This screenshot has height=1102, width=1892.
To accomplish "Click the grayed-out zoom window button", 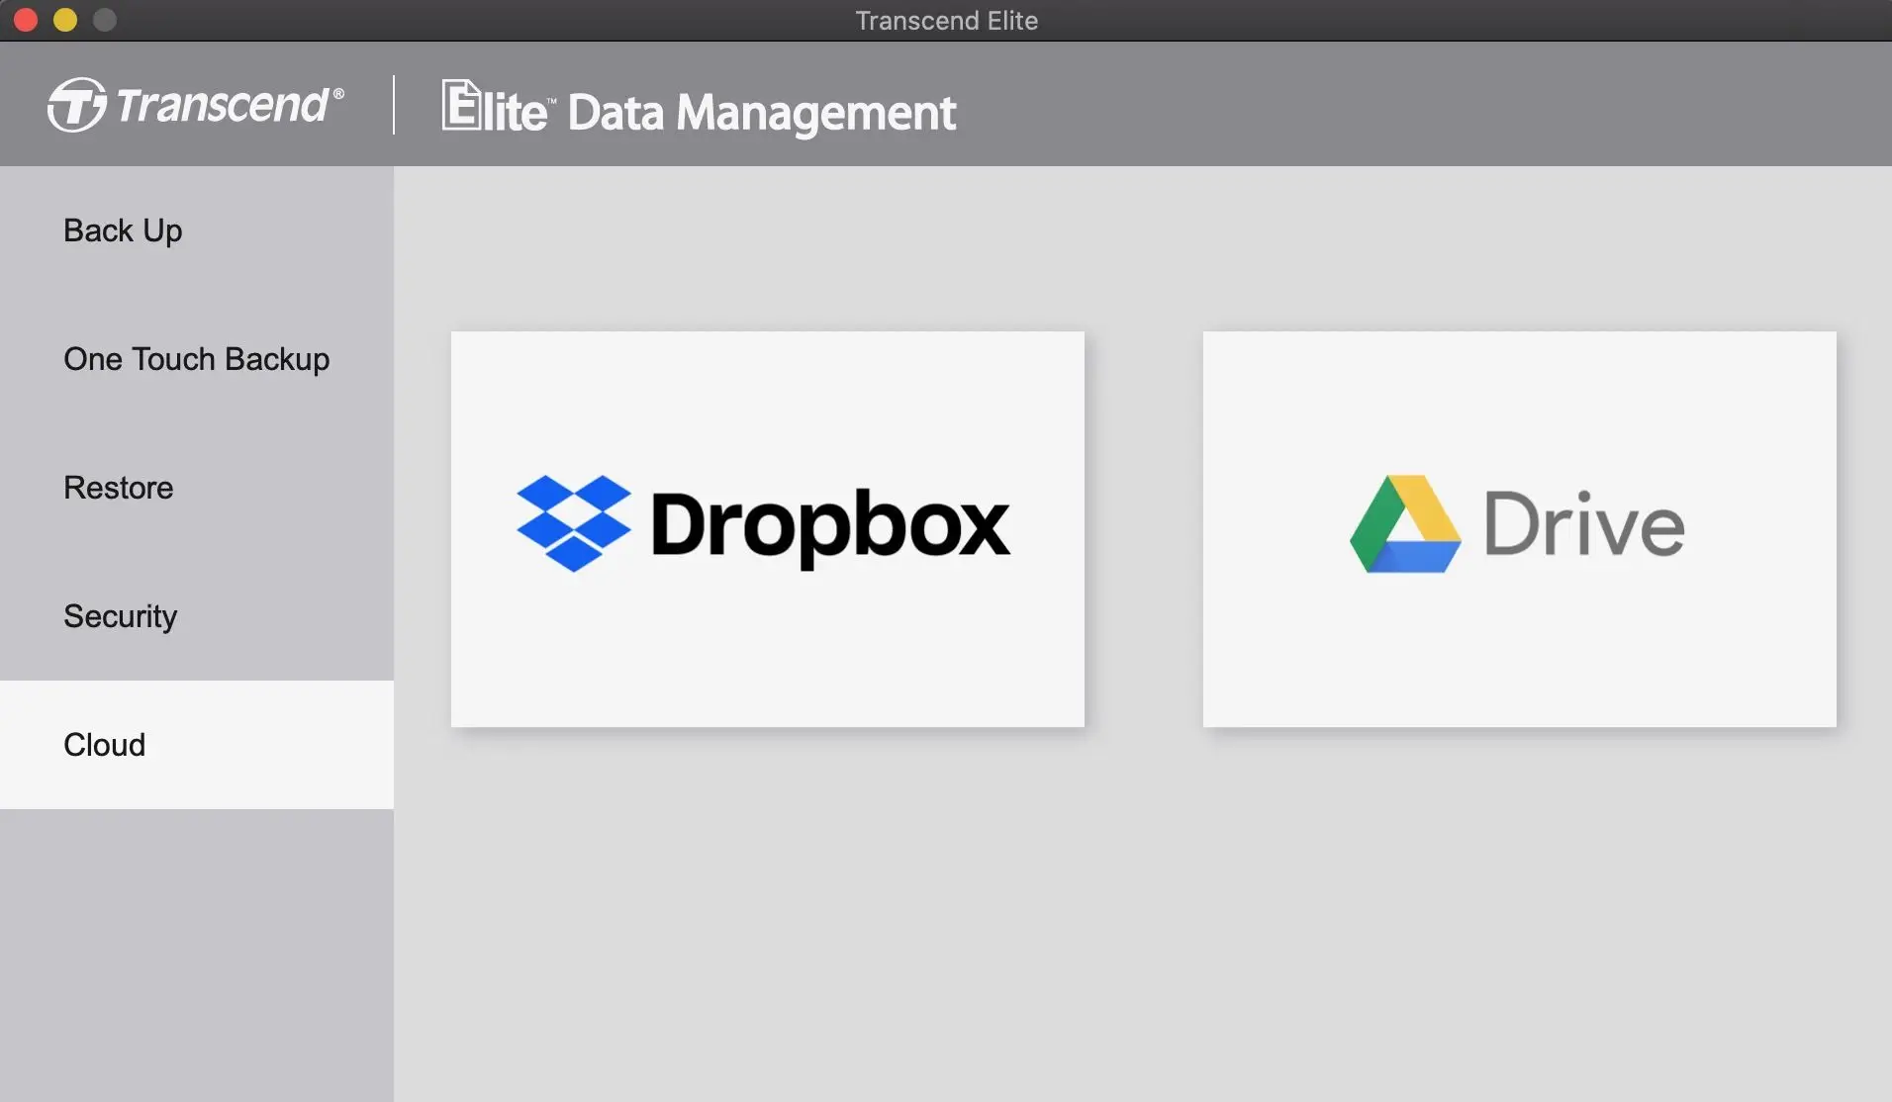I will click(105, 20).
